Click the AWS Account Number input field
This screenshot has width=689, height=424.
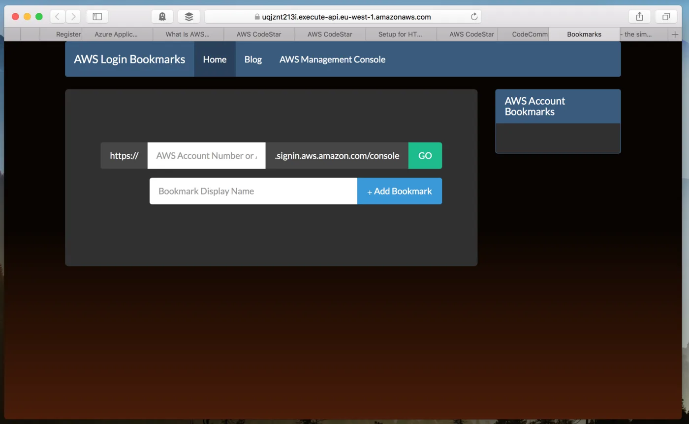[x=206, y=156]
